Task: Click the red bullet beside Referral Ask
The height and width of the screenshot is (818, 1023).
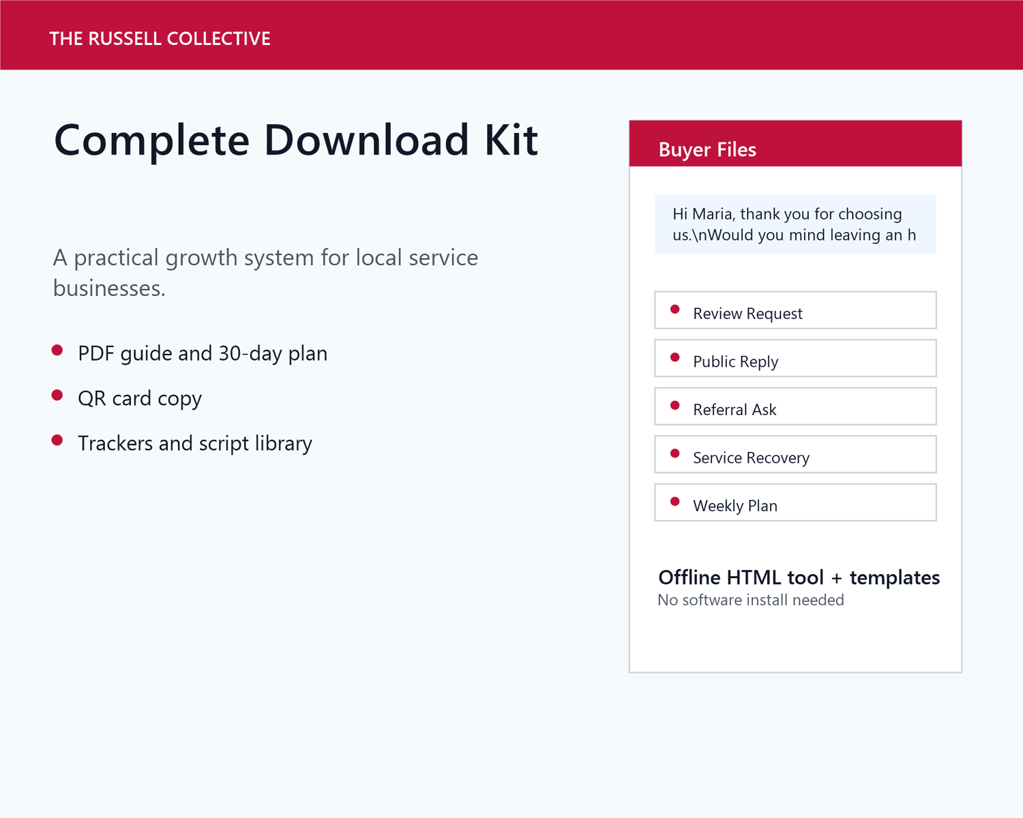Action: tap(675, 406)
